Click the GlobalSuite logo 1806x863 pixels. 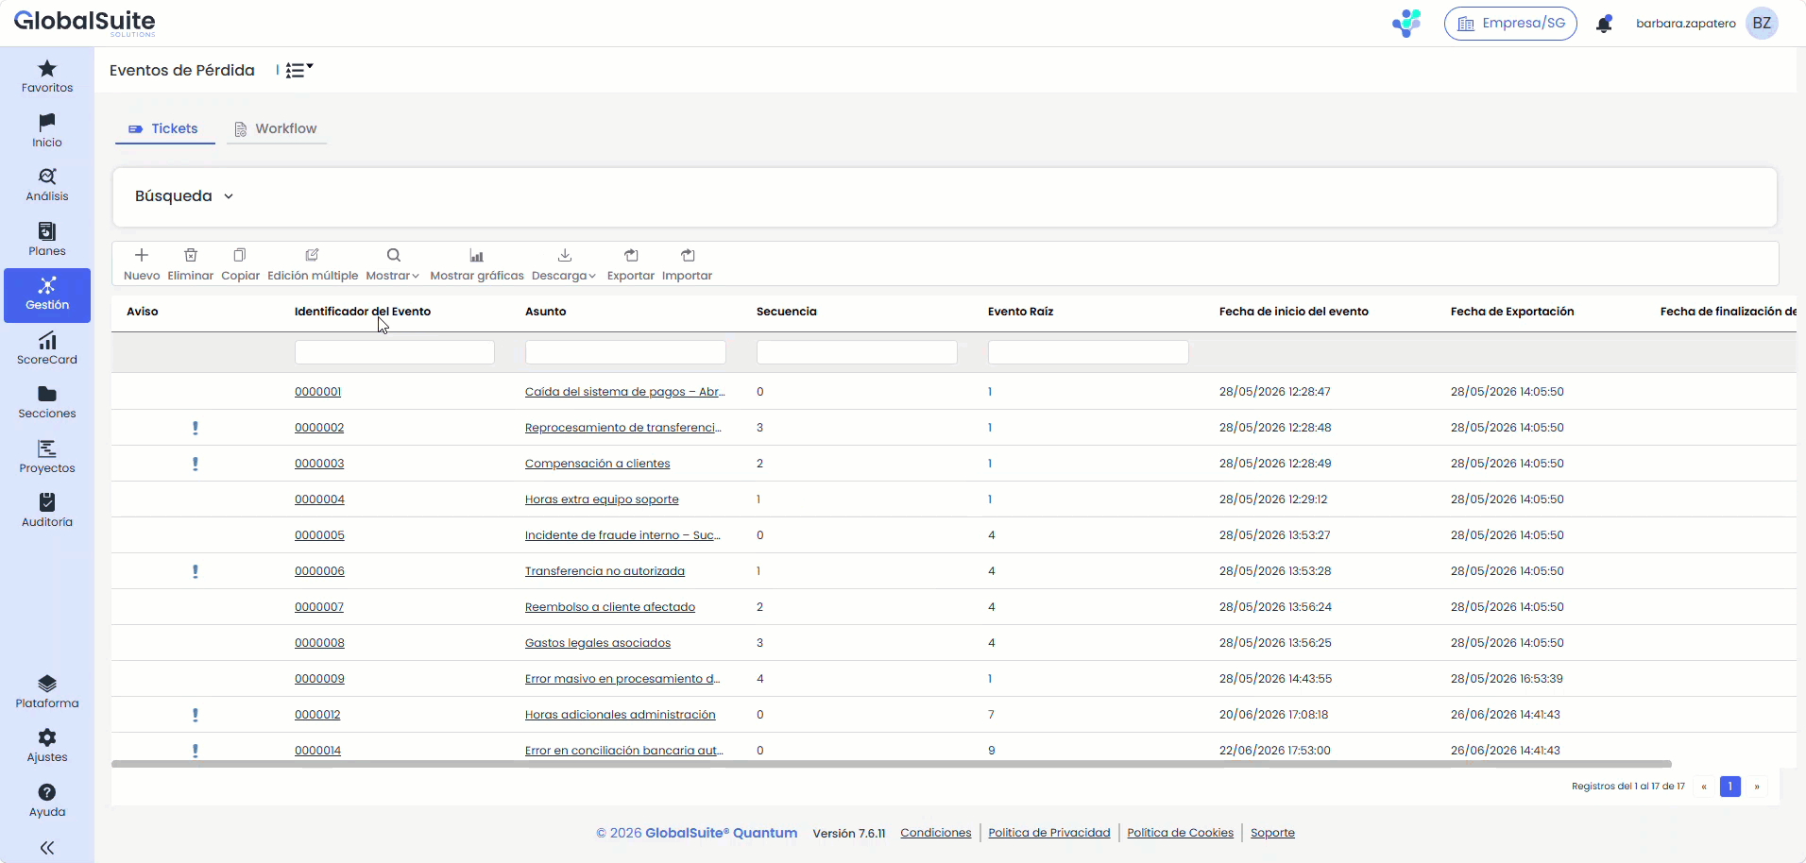(84, 23)
